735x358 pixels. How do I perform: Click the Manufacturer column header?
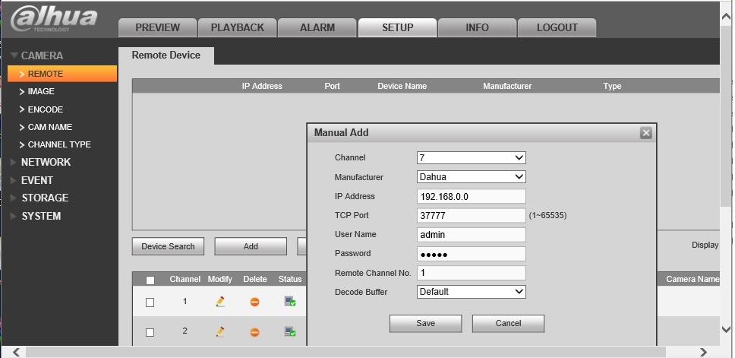click(x=507, y=87)
